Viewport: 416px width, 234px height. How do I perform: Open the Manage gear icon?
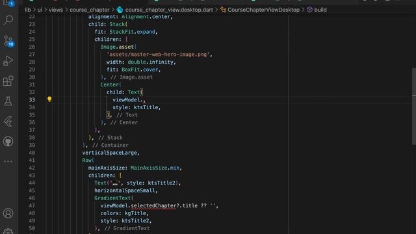tap(8, 231)
